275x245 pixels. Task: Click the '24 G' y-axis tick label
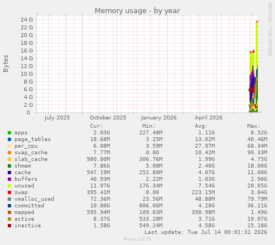pos(27,19)
